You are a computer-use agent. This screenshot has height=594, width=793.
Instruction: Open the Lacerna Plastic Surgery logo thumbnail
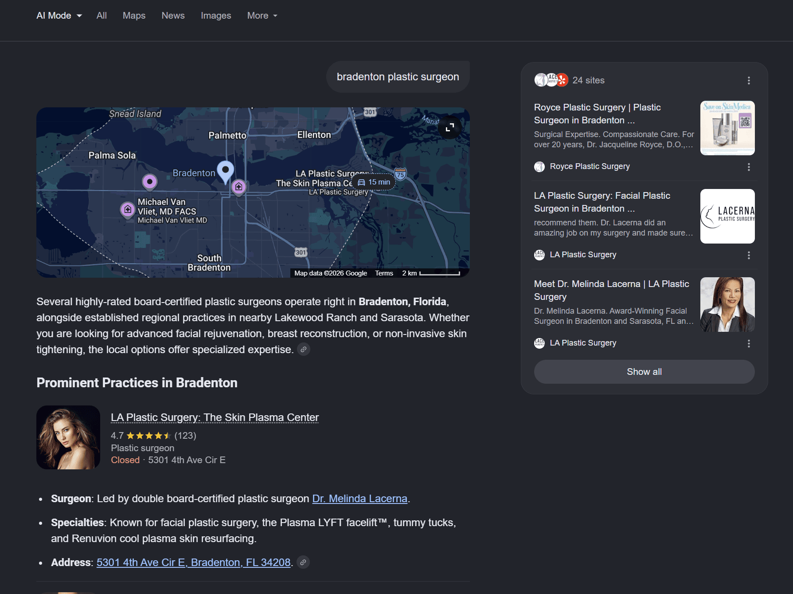[727, 216]
